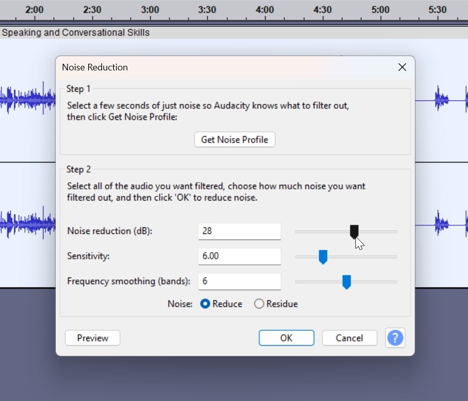This screenshot has width=468, height=401.
Task: Cancel the Noise Reduction dialog
Action: (x=349, y=338)
